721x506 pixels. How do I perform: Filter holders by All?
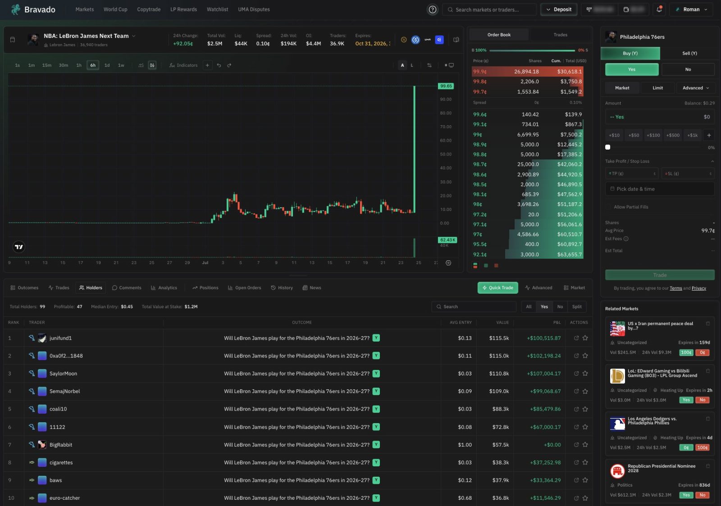click(x=529, y=307)
